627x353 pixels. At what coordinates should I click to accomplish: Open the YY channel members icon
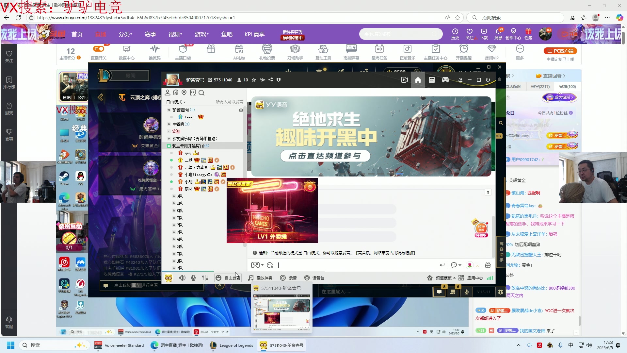(168, 93)
